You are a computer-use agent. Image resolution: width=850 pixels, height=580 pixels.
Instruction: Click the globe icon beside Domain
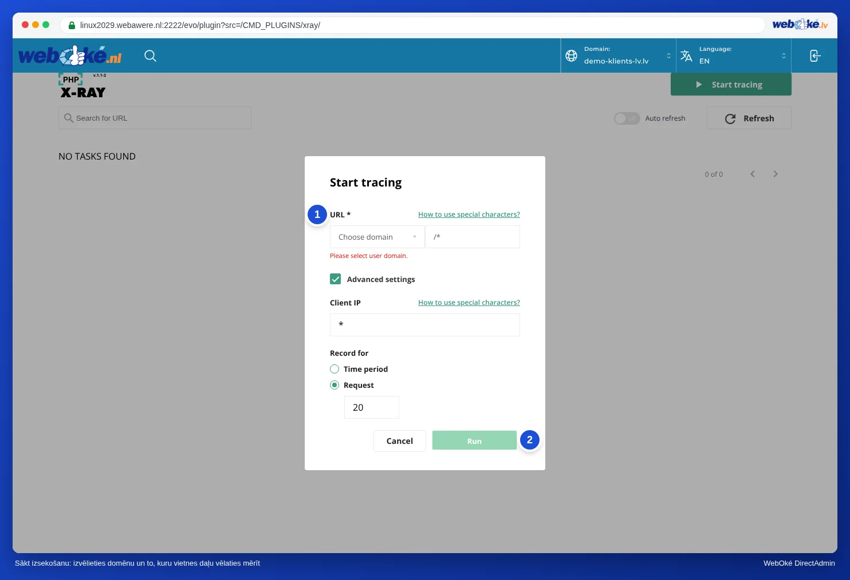571,55
